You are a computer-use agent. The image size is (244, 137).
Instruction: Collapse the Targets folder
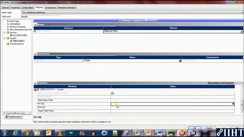(4, 38)
